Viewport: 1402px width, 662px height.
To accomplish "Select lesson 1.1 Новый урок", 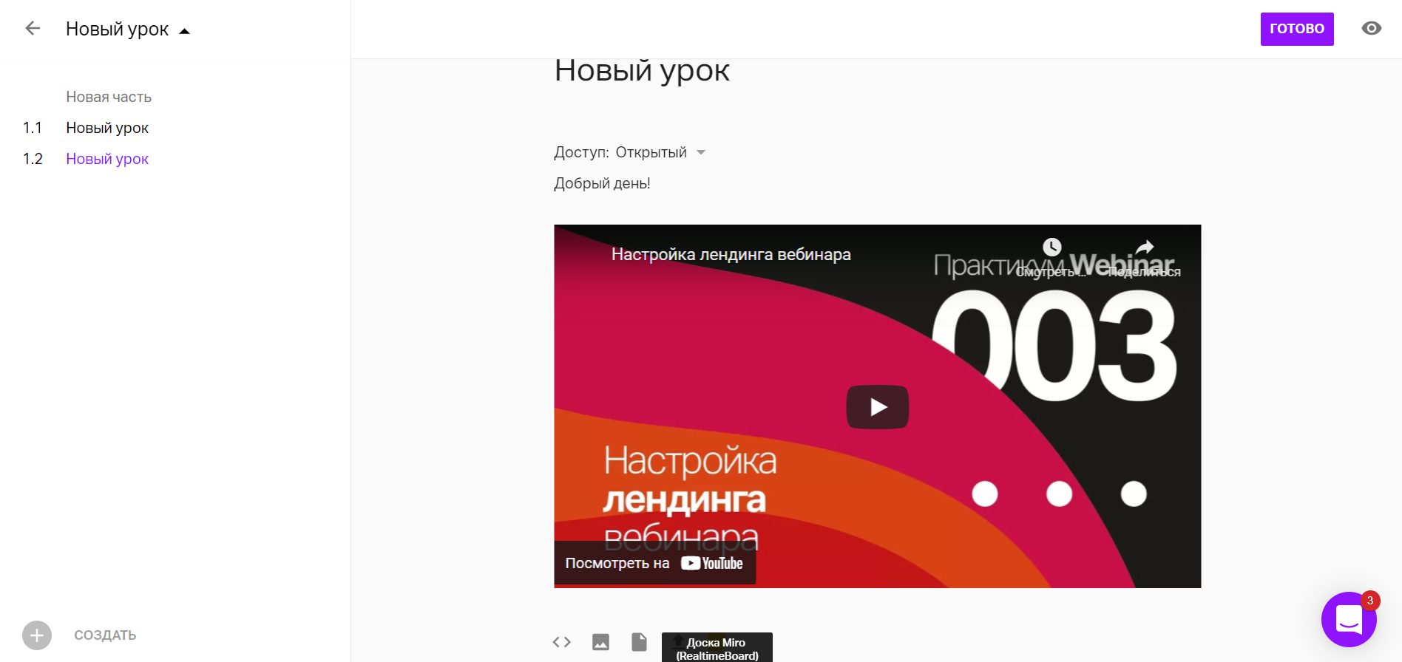I will pyautogui.click(x=107, y=128).
